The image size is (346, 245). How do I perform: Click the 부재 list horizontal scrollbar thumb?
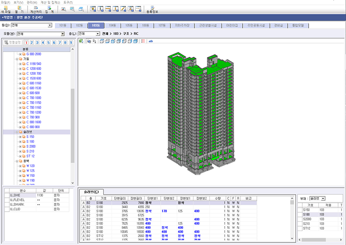pos(314,240)
